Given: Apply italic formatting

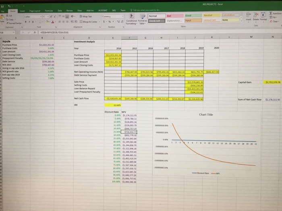Looking at the screenshot, I should [29, 22].
